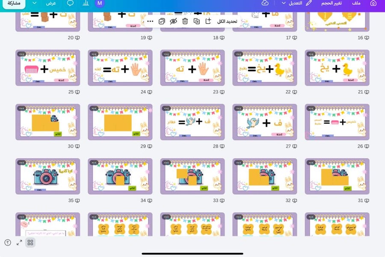The height and width of the screenshot is (257, 385).
Task: Toggle the page selection checkbox icon
Action: tap(162, 21)
